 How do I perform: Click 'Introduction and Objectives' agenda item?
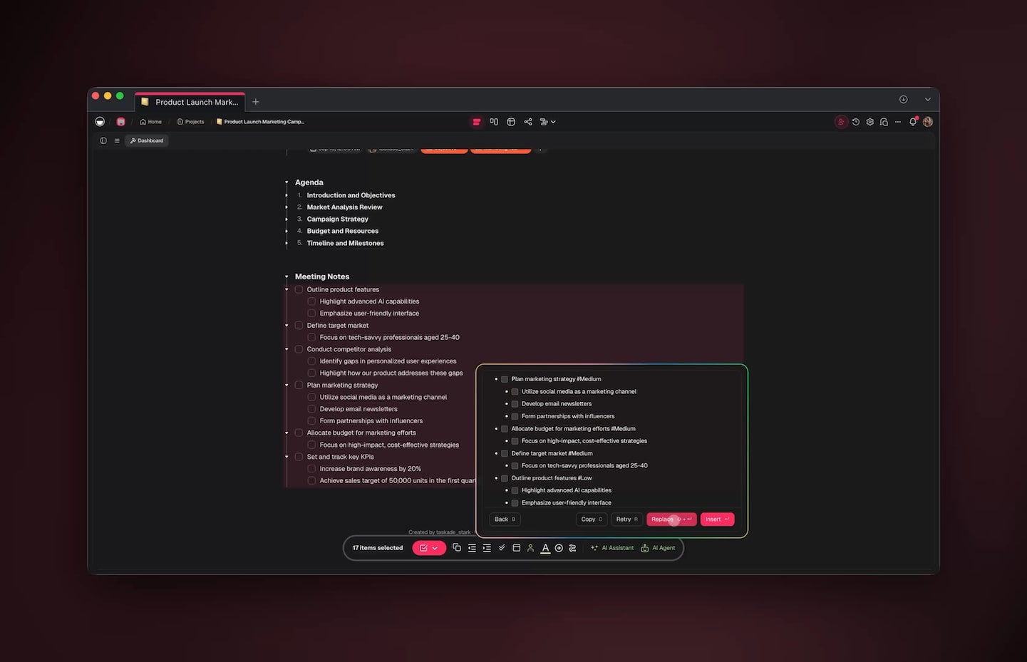(351, 195)
